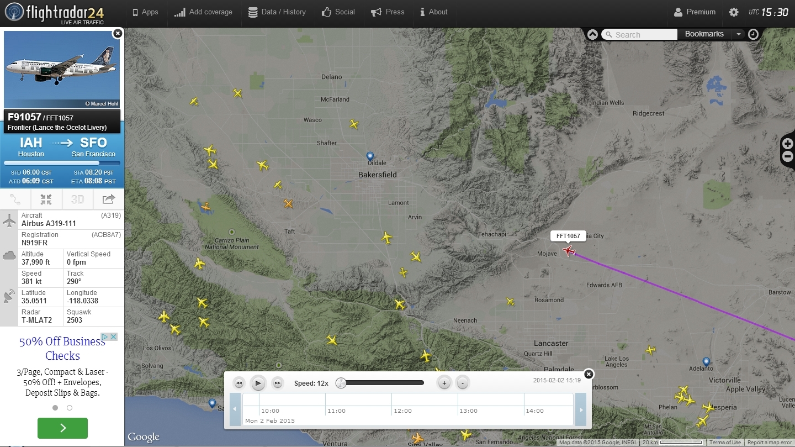Click the rewind button in playback panel
Viewport: 795px width, 447px height.
click(239, 383)
